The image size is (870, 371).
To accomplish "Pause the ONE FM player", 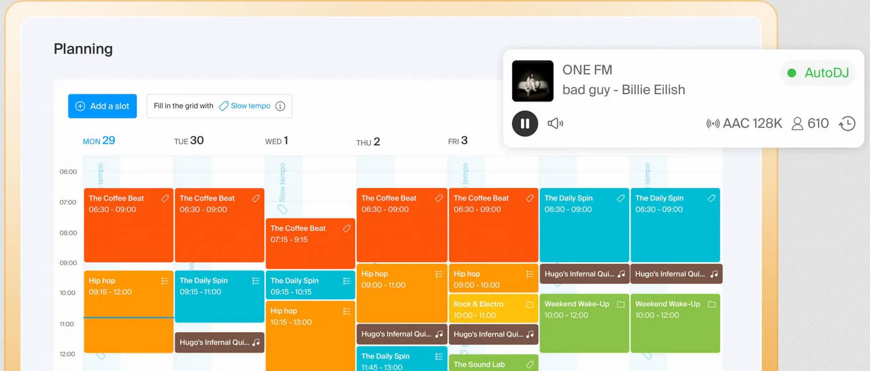I will point(525,123).
